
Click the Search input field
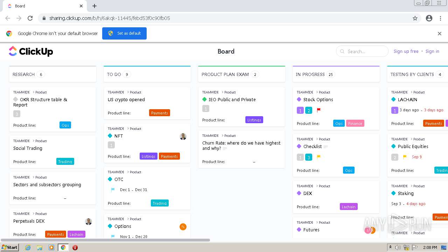pos(362,51)
